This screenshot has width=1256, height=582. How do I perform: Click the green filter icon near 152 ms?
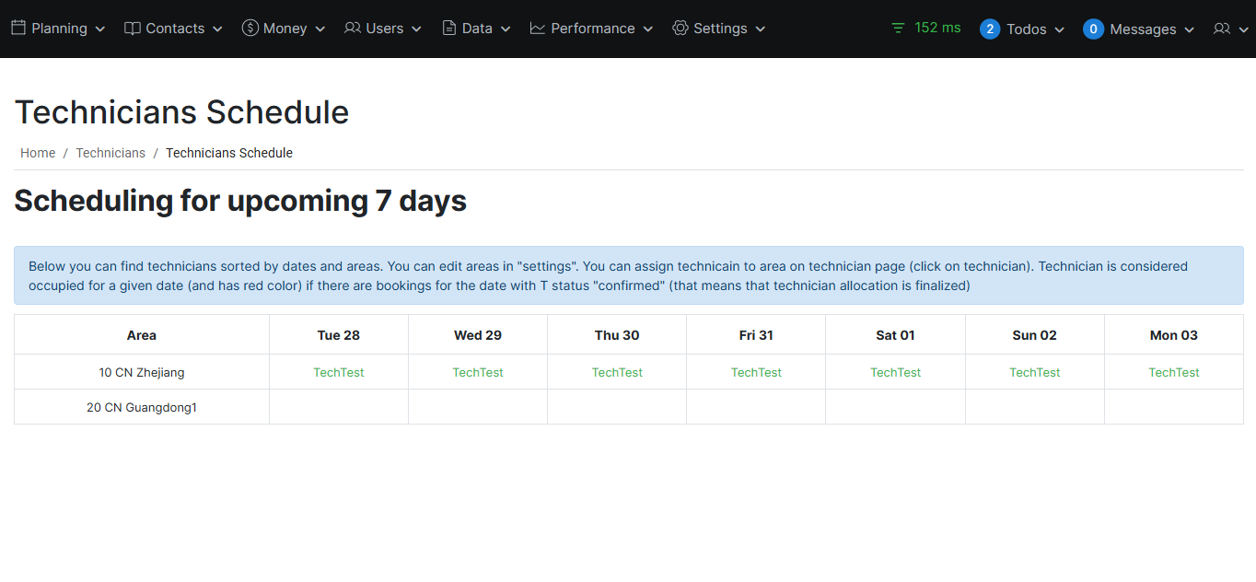(898, 29)
